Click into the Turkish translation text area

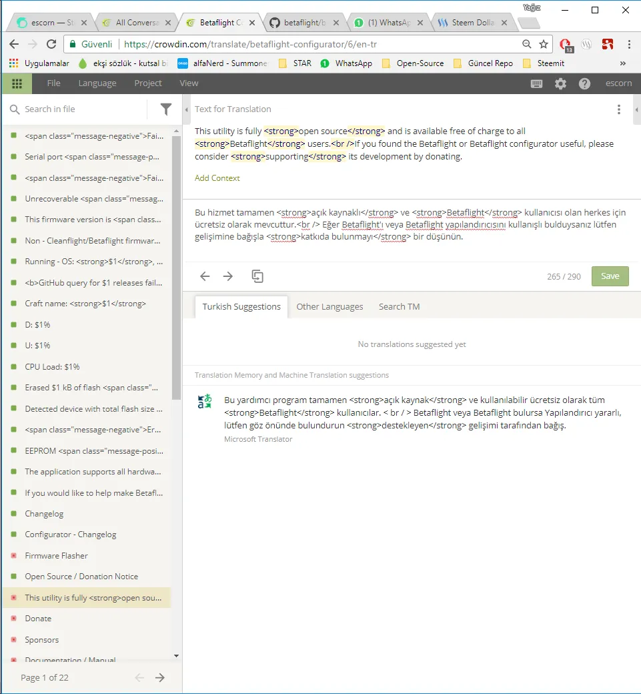(412, 230)
